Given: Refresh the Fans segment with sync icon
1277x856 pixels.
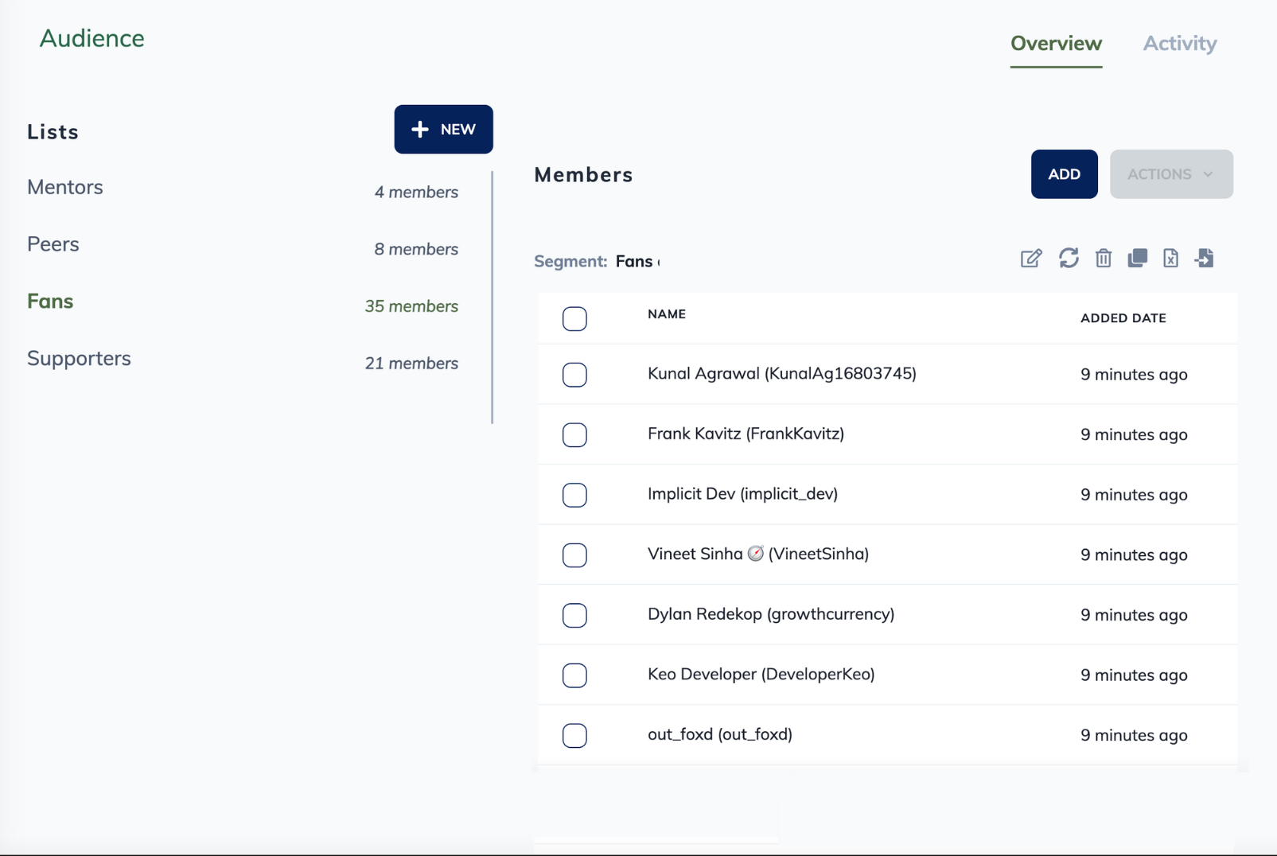Looking at the screenshot, I should [x=1068, y=259].
